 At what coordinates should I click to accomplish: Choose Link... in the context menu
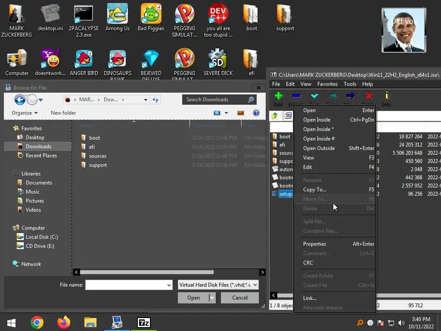[335, 298]
